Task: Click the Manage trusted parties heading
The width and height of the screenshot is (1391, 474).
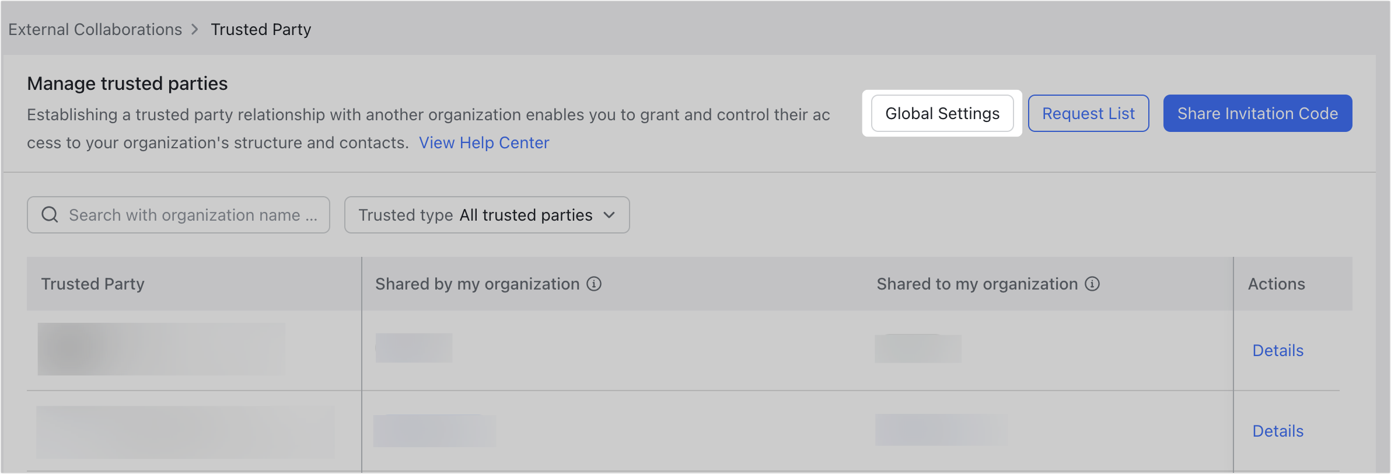Action: pos(127,83)
